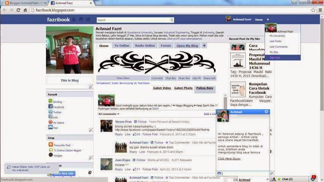Click the emoticon icon in chat input

[x=219, y=173]
